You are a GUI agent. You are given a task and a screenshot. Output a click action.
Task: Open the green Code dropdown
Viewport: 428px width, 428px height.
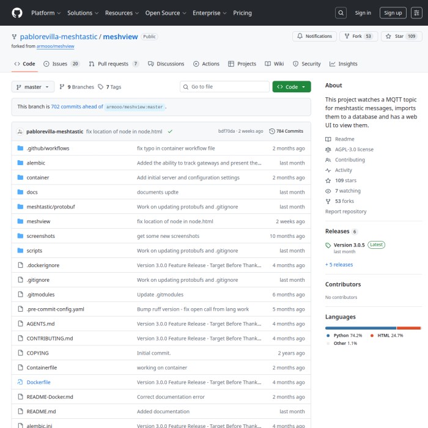point(292,87)
